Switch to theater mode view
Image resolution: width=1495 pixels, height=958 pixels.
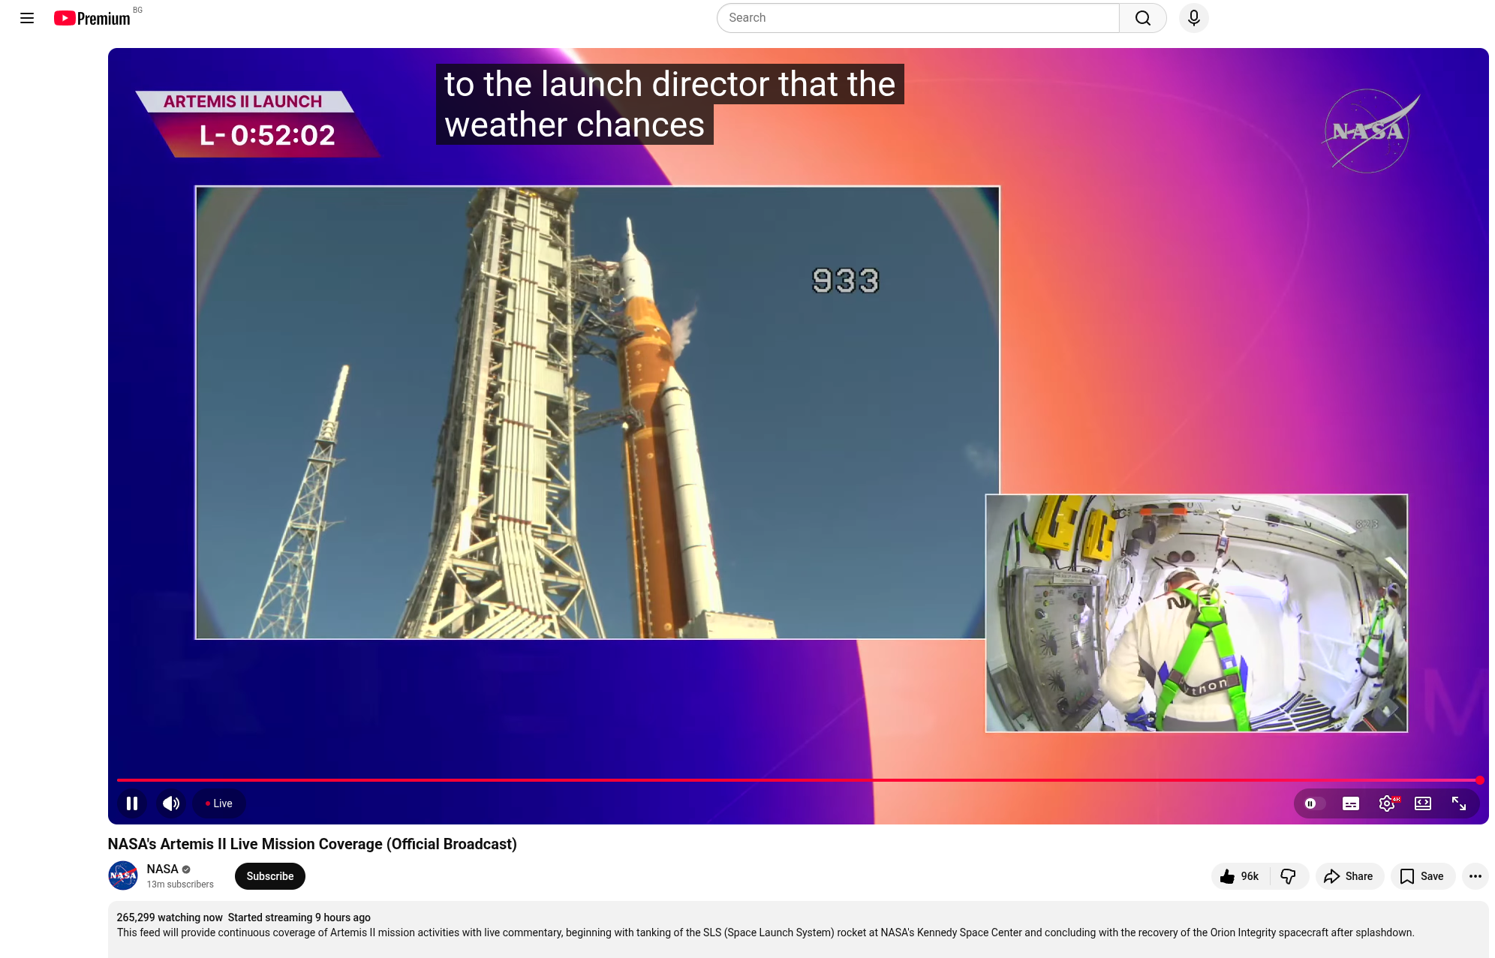pyautogui.click(x=1422, y=803)
